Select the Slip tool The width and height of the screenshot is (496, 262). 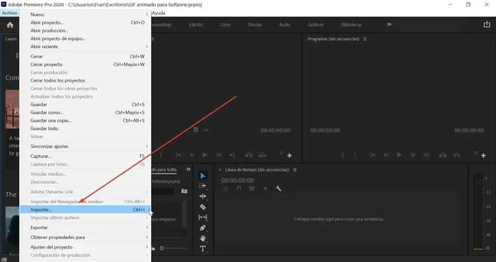coord(203,217)
